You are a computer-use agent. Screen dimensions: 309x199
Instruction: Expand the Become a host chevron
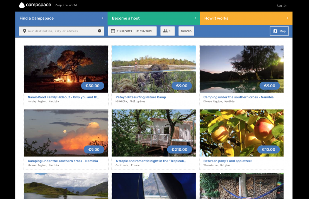[x=195, y=18]
